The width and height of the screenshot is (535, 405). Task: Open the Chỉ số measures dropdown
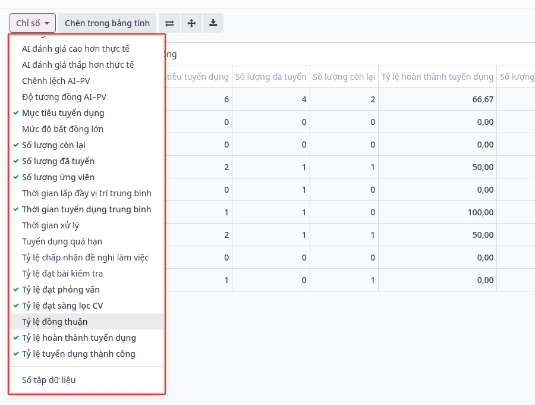[x=33, y=23]
